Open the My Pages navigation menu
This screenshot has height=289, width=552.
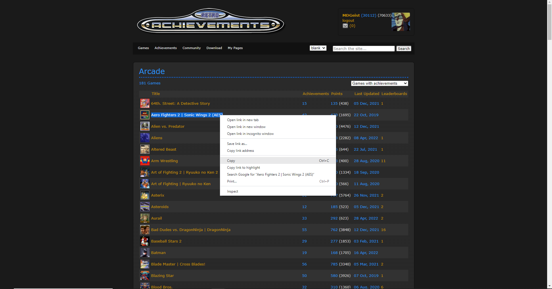(x=235, y=48)
